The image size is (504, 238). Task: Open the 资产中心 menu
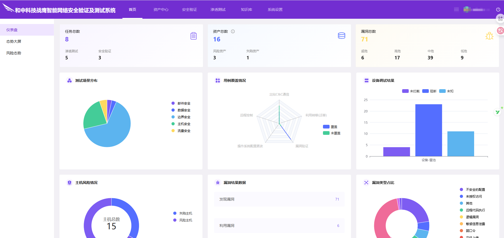[x=161, y=9]
